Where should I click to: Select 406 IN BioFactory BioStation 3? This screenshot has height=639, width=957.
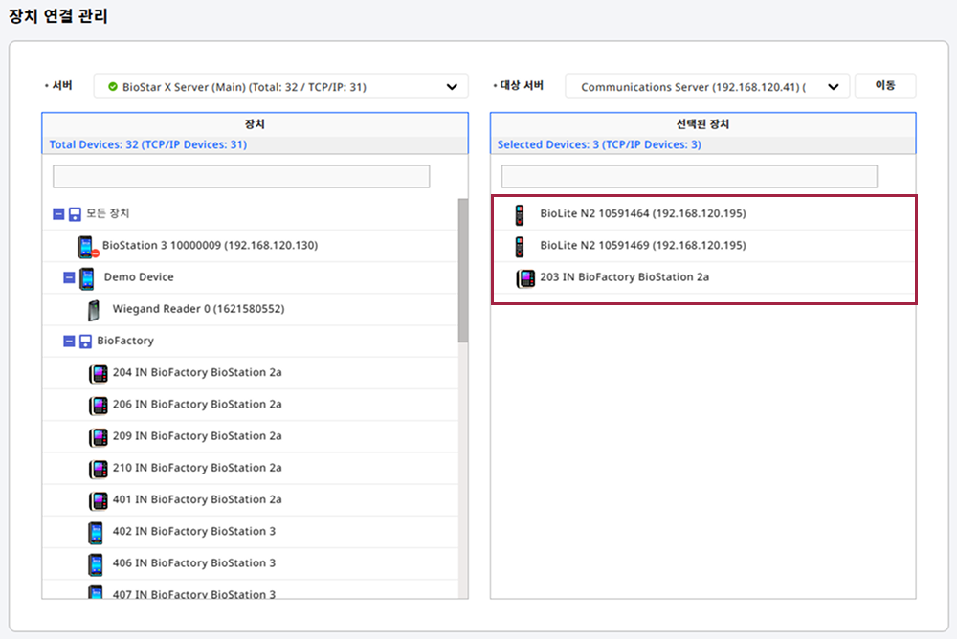193,563
